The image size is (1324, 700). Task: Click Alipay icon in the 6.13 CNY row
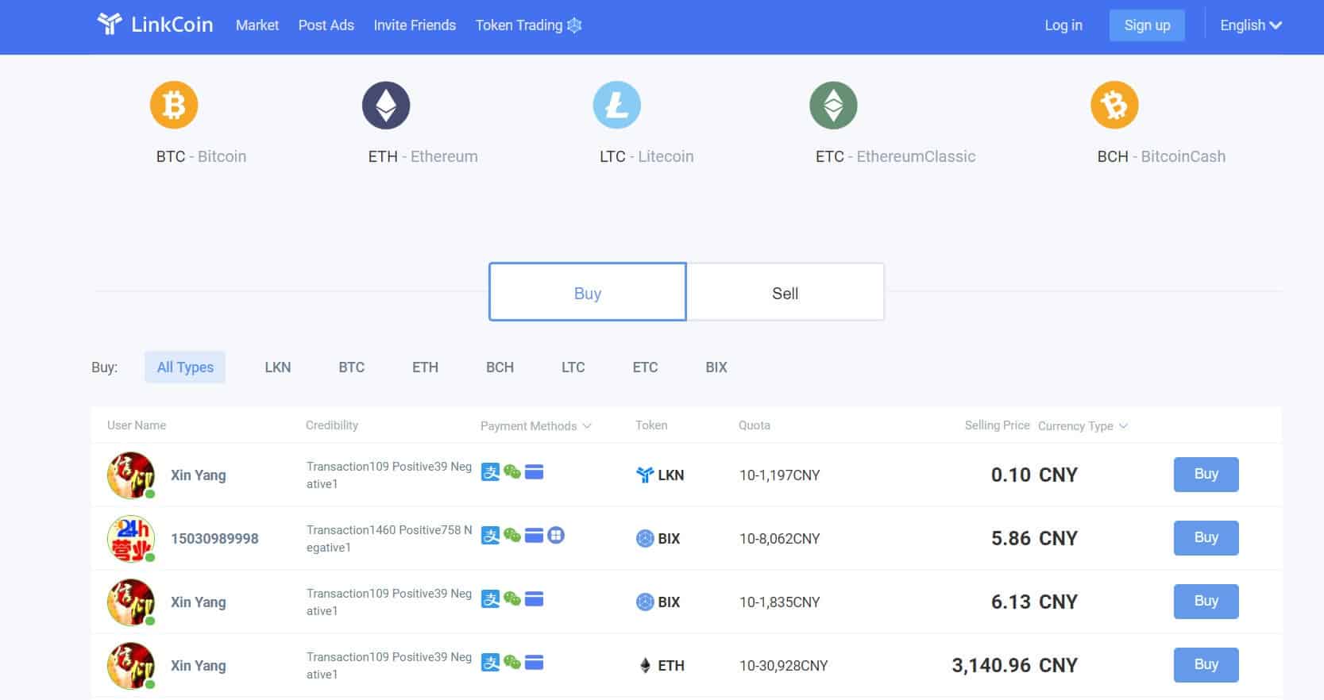(491, 599)
